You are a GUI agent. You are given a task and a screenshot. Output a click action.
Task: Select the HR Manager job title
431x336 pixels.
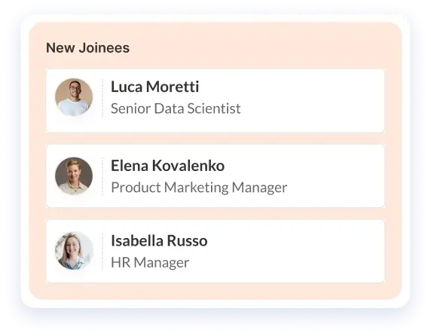[x=150, y=262]
